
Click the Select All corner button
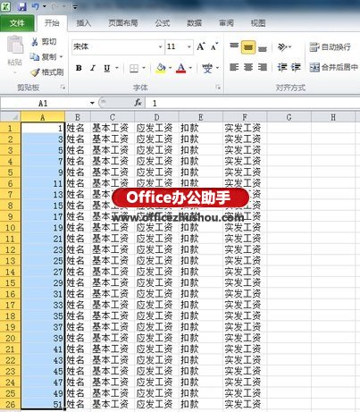tap(11, 117)
